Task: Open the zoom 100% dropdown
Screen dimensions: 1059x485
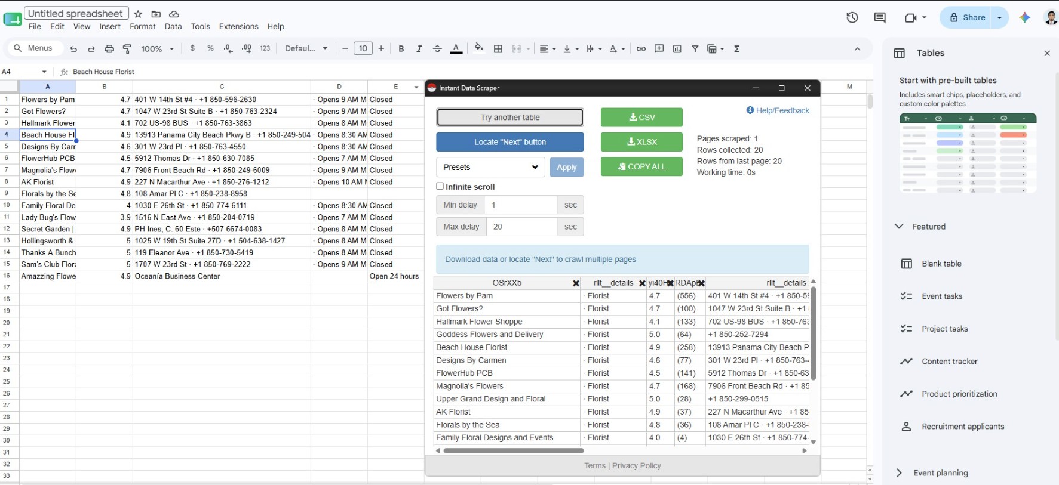Action: [158, 49]
